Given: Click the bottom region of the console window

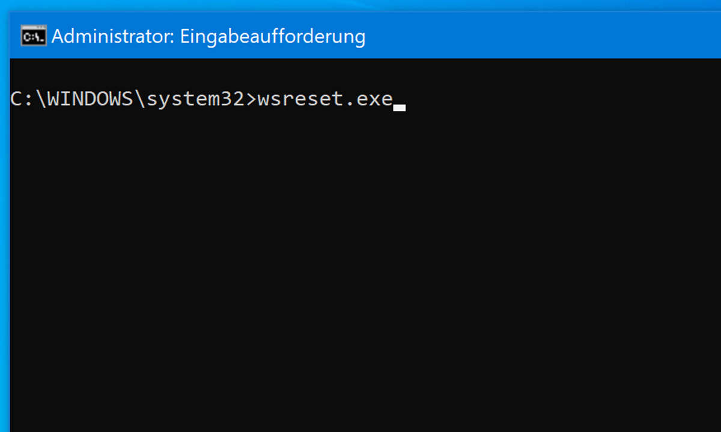Looking at the screenshot, I should [365, 414].
